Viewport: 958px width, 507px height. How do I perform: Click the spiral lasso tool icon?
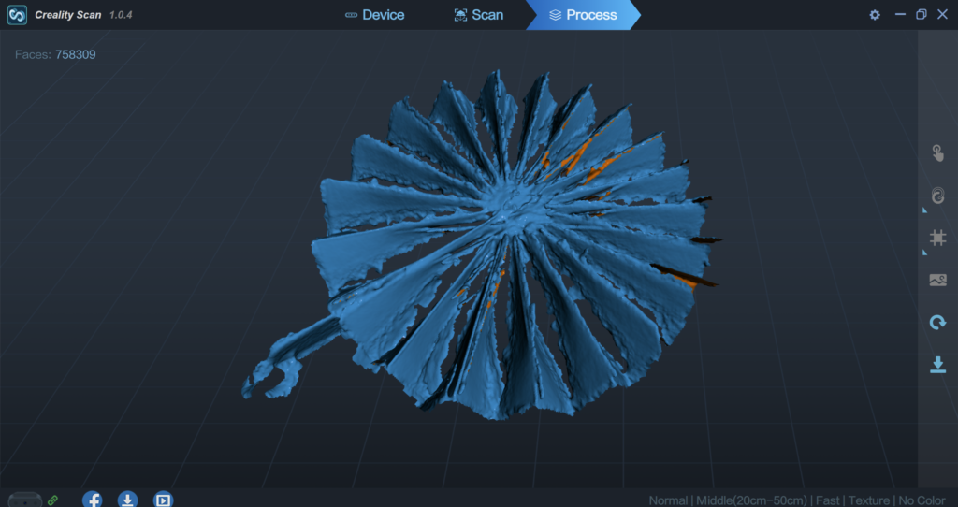937,196
